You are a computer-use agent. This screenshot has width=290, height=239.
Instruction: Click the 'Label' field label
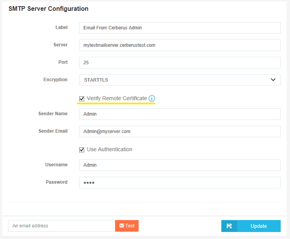(x=61, y=27)
